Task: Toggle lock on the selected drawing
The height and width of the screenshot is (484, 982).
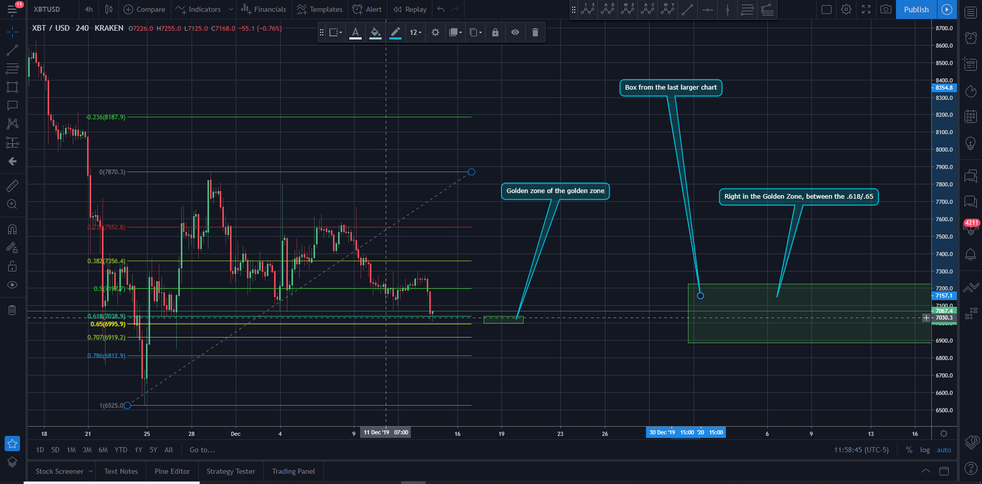Action: (495, 32)
